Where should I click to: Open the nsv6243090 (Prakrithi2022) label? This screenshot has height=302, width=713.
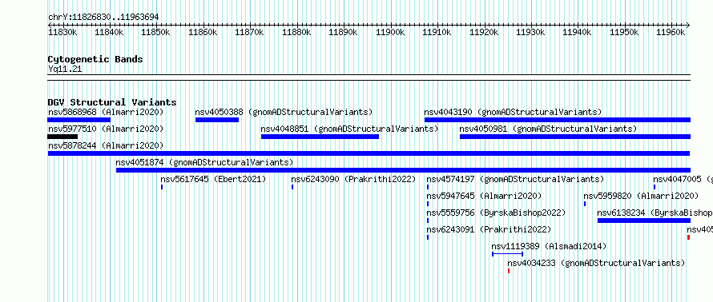354,179
